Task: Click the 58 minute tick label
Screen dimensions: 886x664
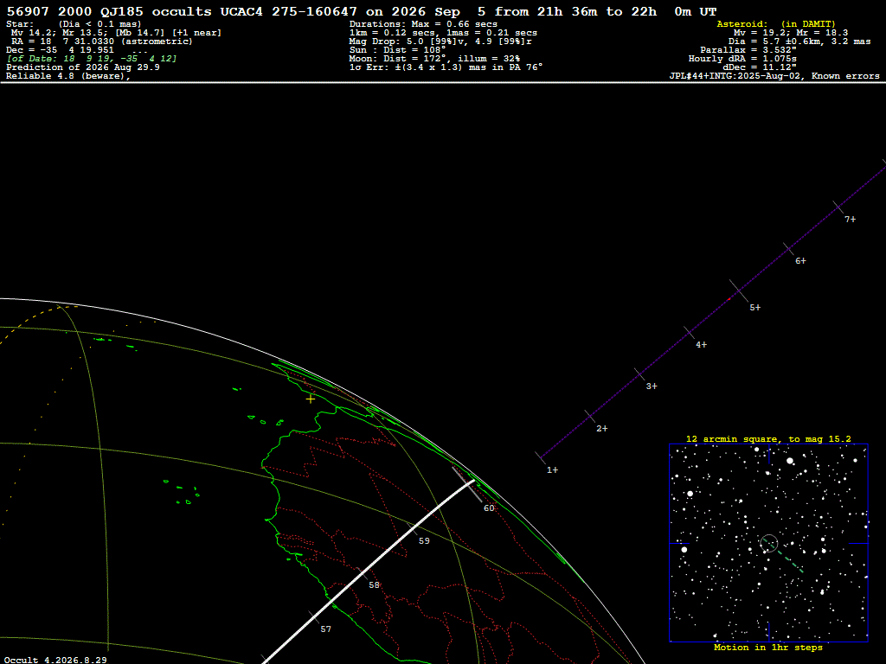Action: pyautogui.click(x=374, y=585)
